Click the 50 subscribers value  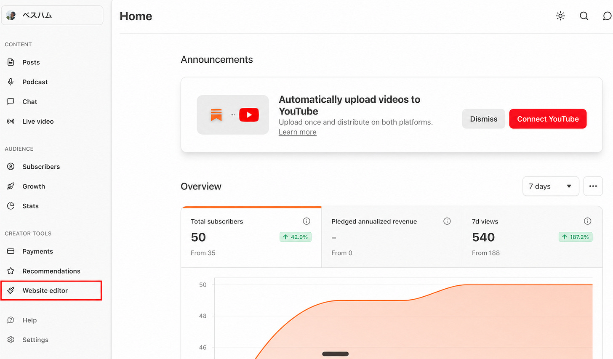[198, 237]
